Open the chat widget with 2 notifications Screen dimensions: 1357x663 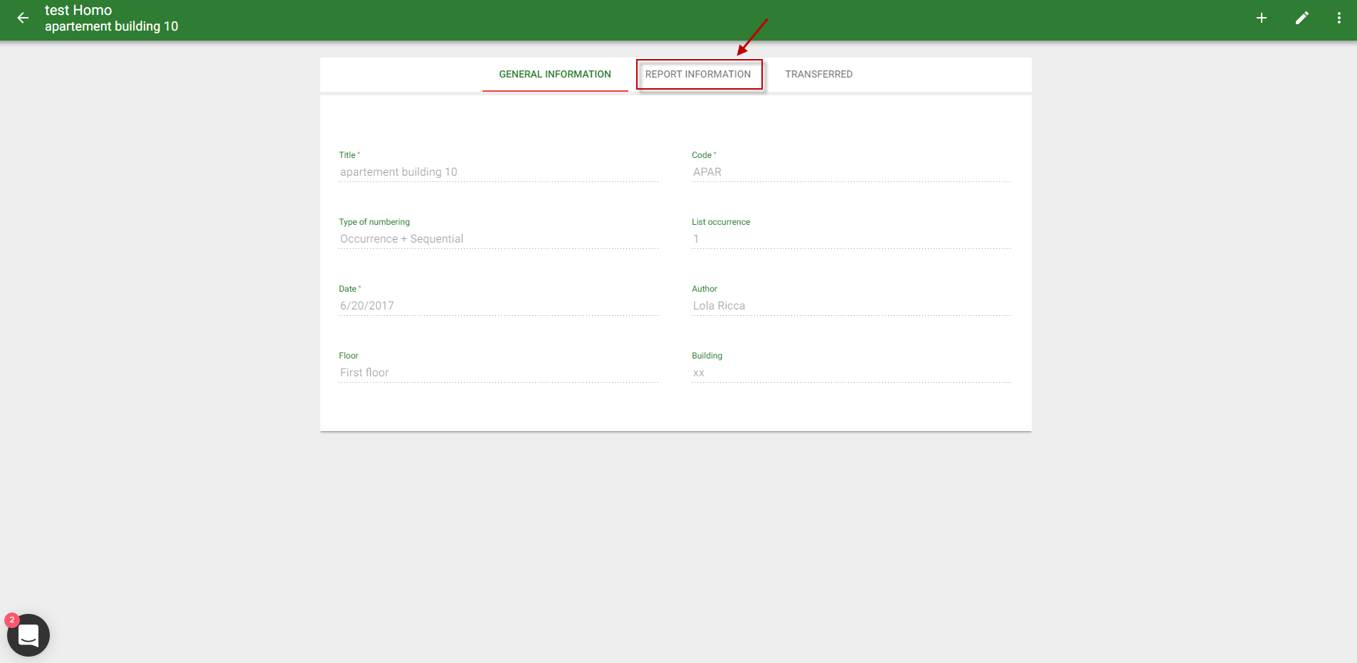tap(28, 635)
